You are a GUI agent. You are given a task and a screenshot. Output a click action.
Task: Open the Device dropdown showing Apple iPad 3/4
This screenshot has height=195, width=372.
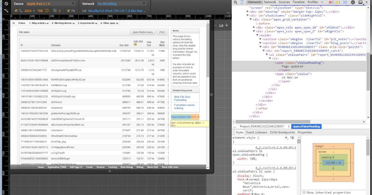(50, 3)
